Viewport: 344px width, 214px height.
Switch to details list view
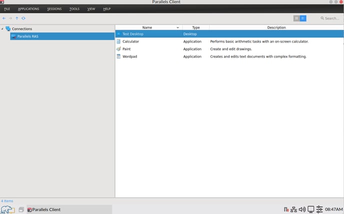tap(303, 18)
